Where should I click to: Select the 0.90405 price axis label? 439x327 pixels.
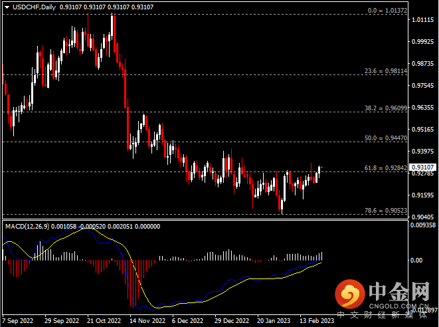click(422, 217)
